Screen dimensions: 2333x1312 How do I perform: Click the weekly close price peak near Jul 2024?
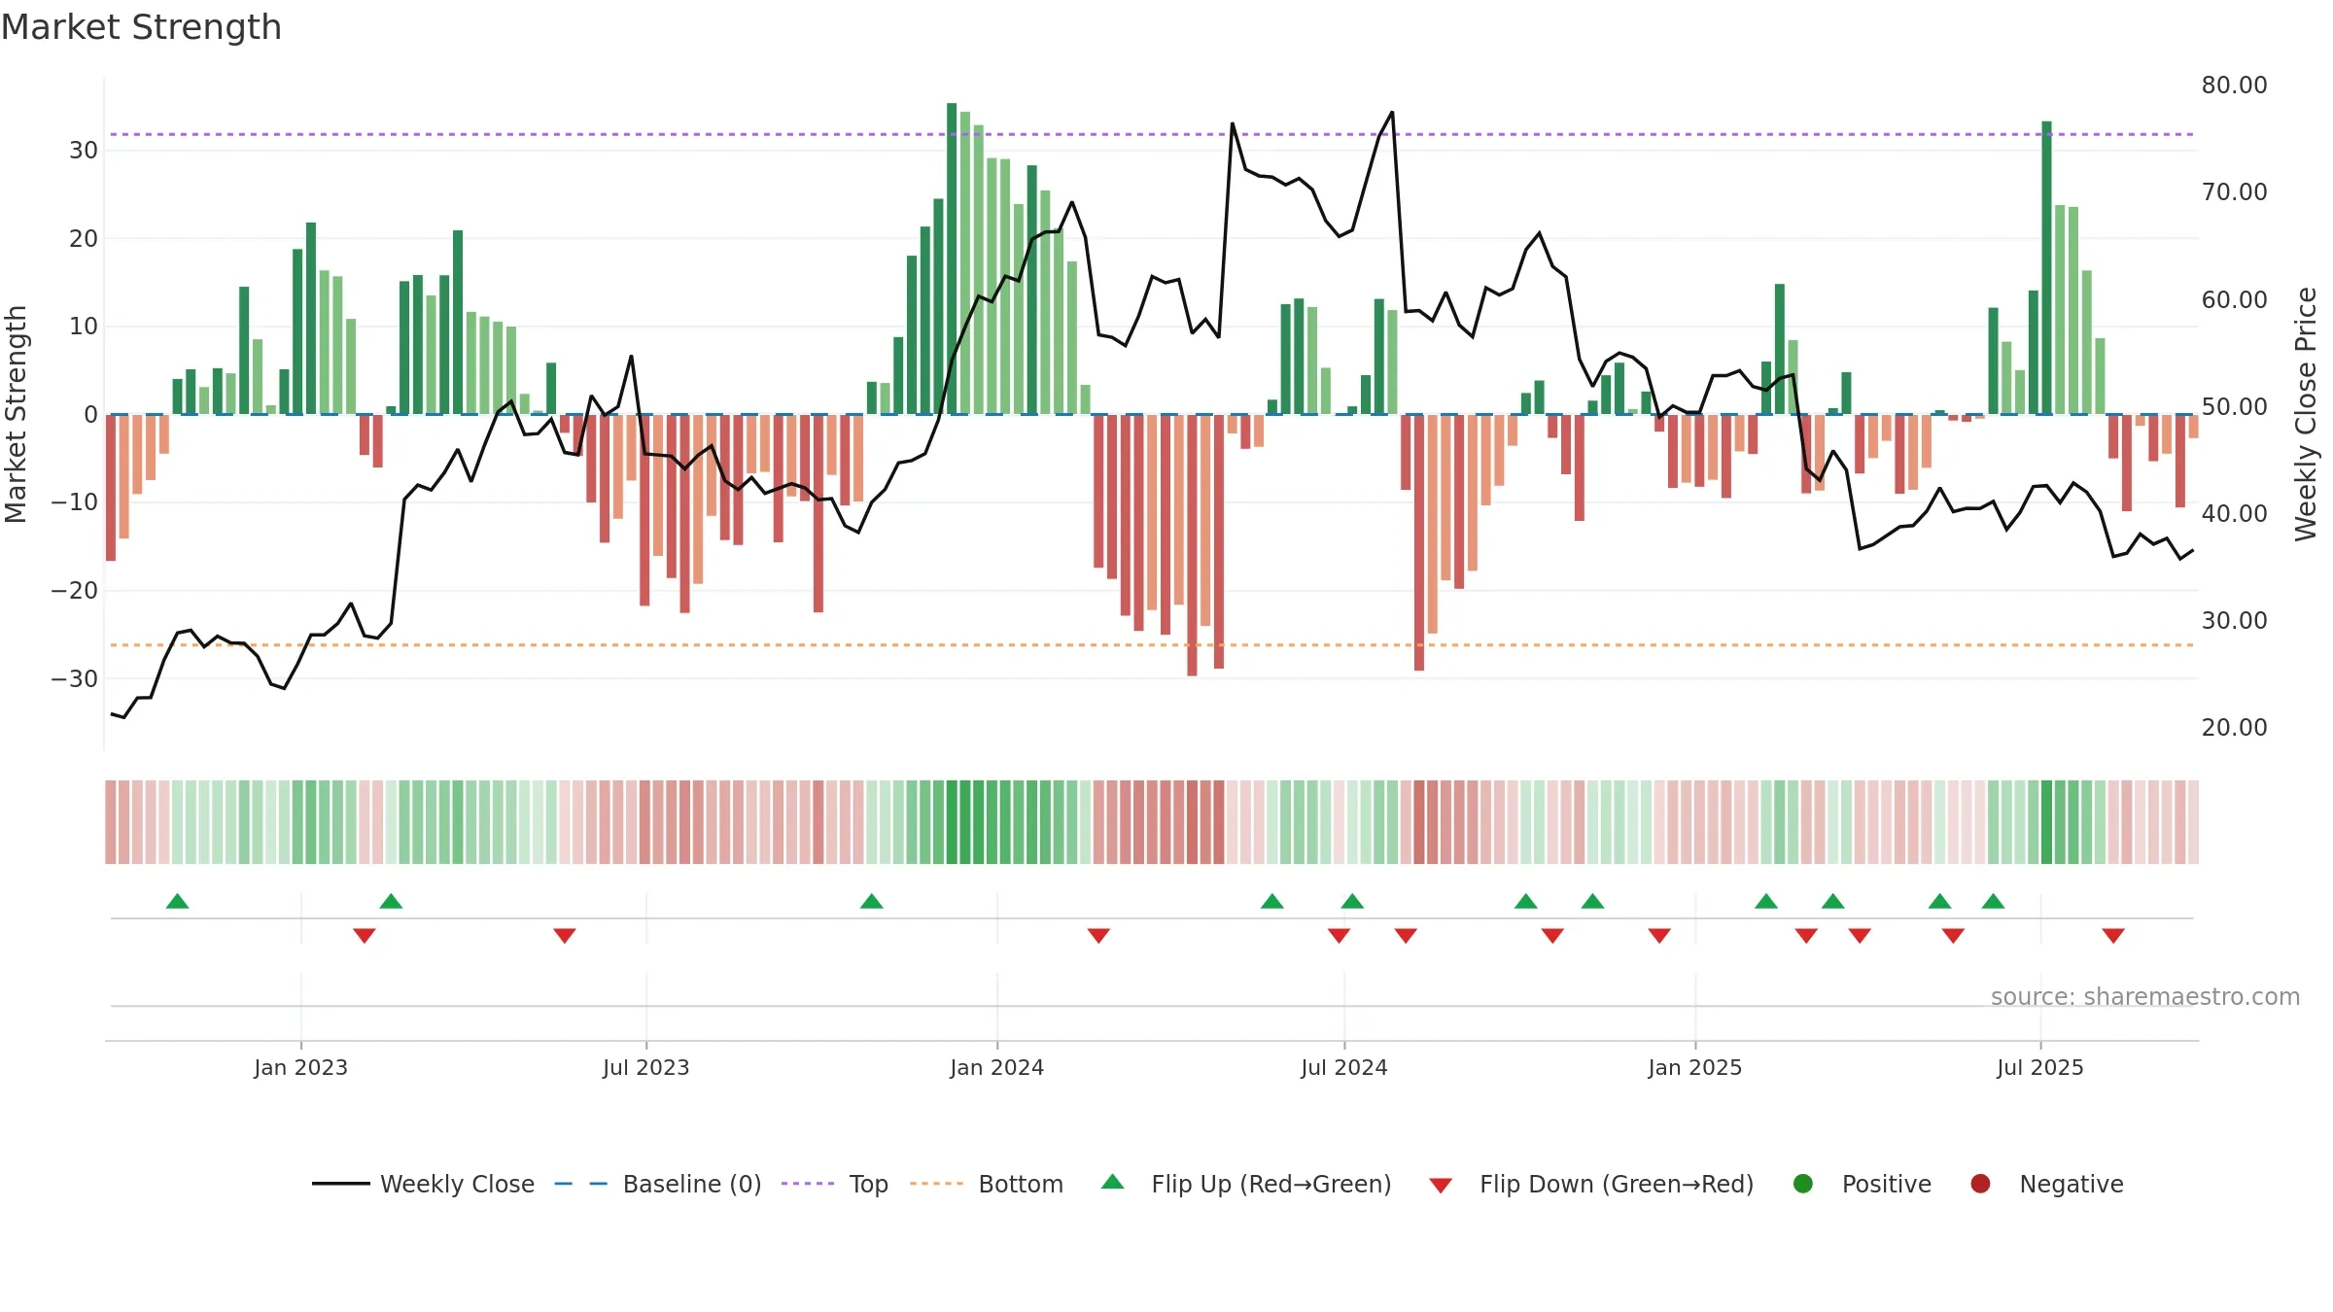[x=1392, y=113]
